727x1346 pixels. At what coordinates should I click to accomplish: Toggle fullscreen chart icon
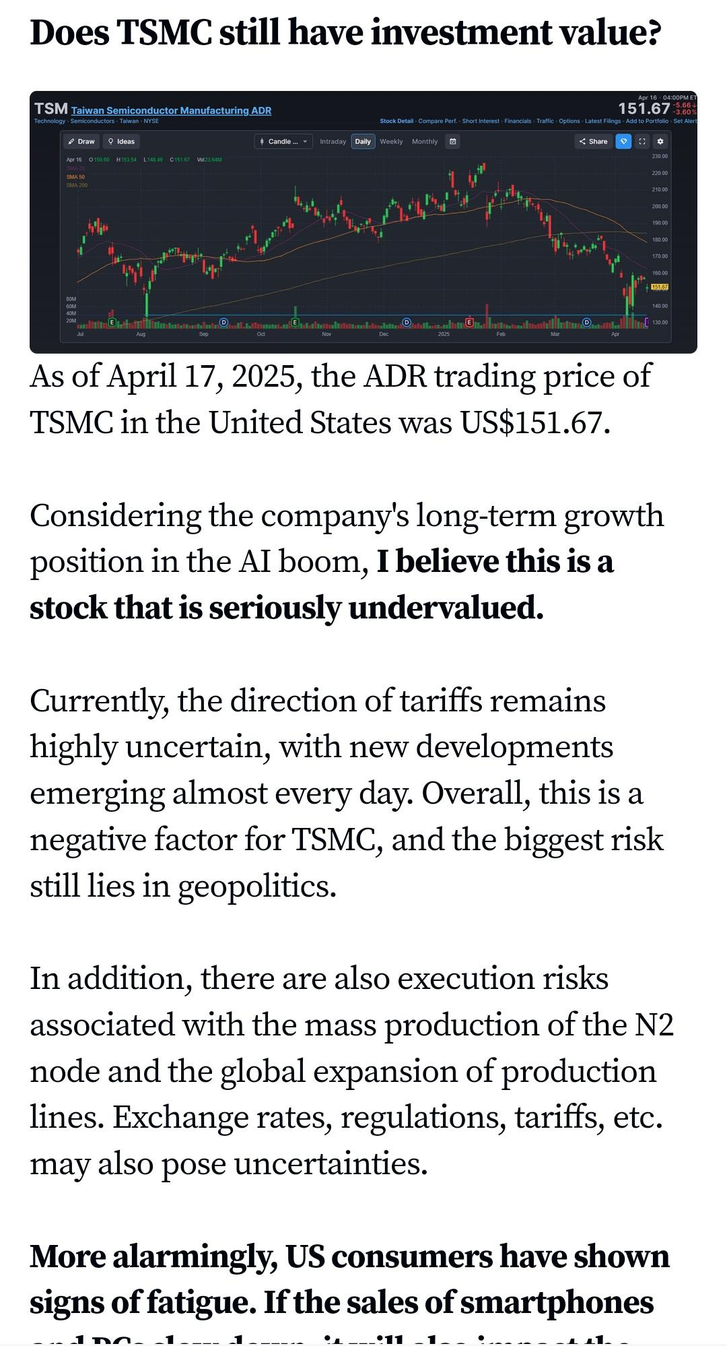642,141
